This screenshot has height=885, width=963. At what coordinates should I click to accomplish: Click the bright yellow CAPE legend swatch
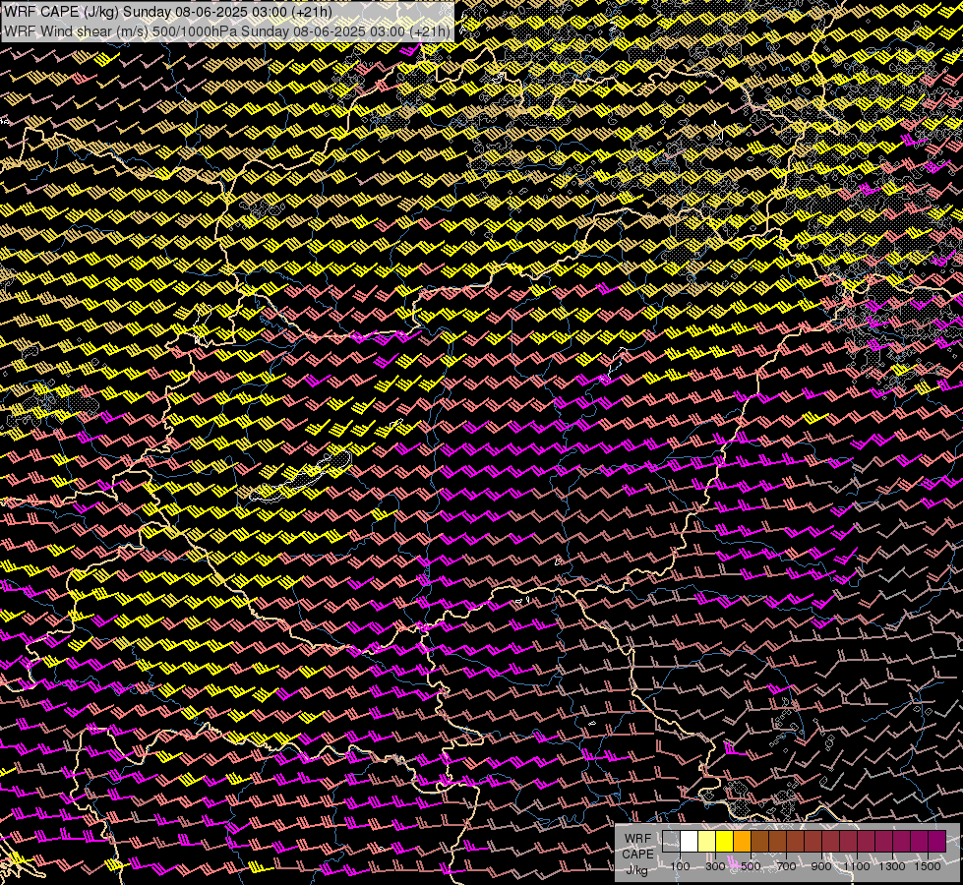tap(725, 842)
